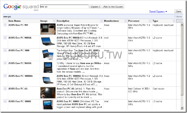Focus the eee pc search field
The image size is (187, 113).
click(64, 7)
